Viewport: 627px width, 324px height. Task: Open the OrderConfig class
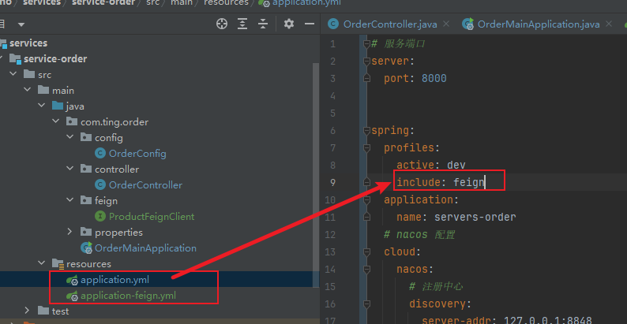point(137,154)
